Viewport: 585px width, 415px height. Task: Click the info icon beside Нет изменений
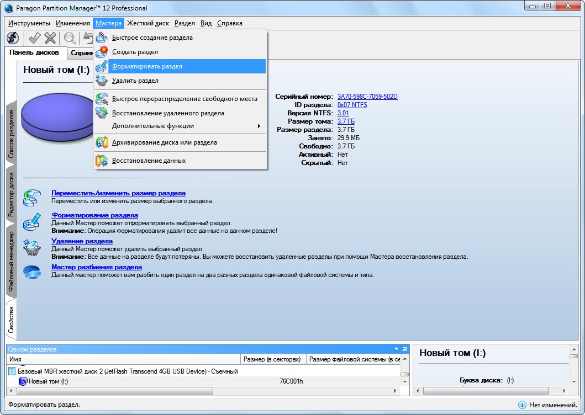click(523, 405)
